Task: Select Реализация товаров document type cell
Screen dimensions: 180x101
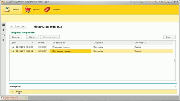Action: click(x=71, y=47)
